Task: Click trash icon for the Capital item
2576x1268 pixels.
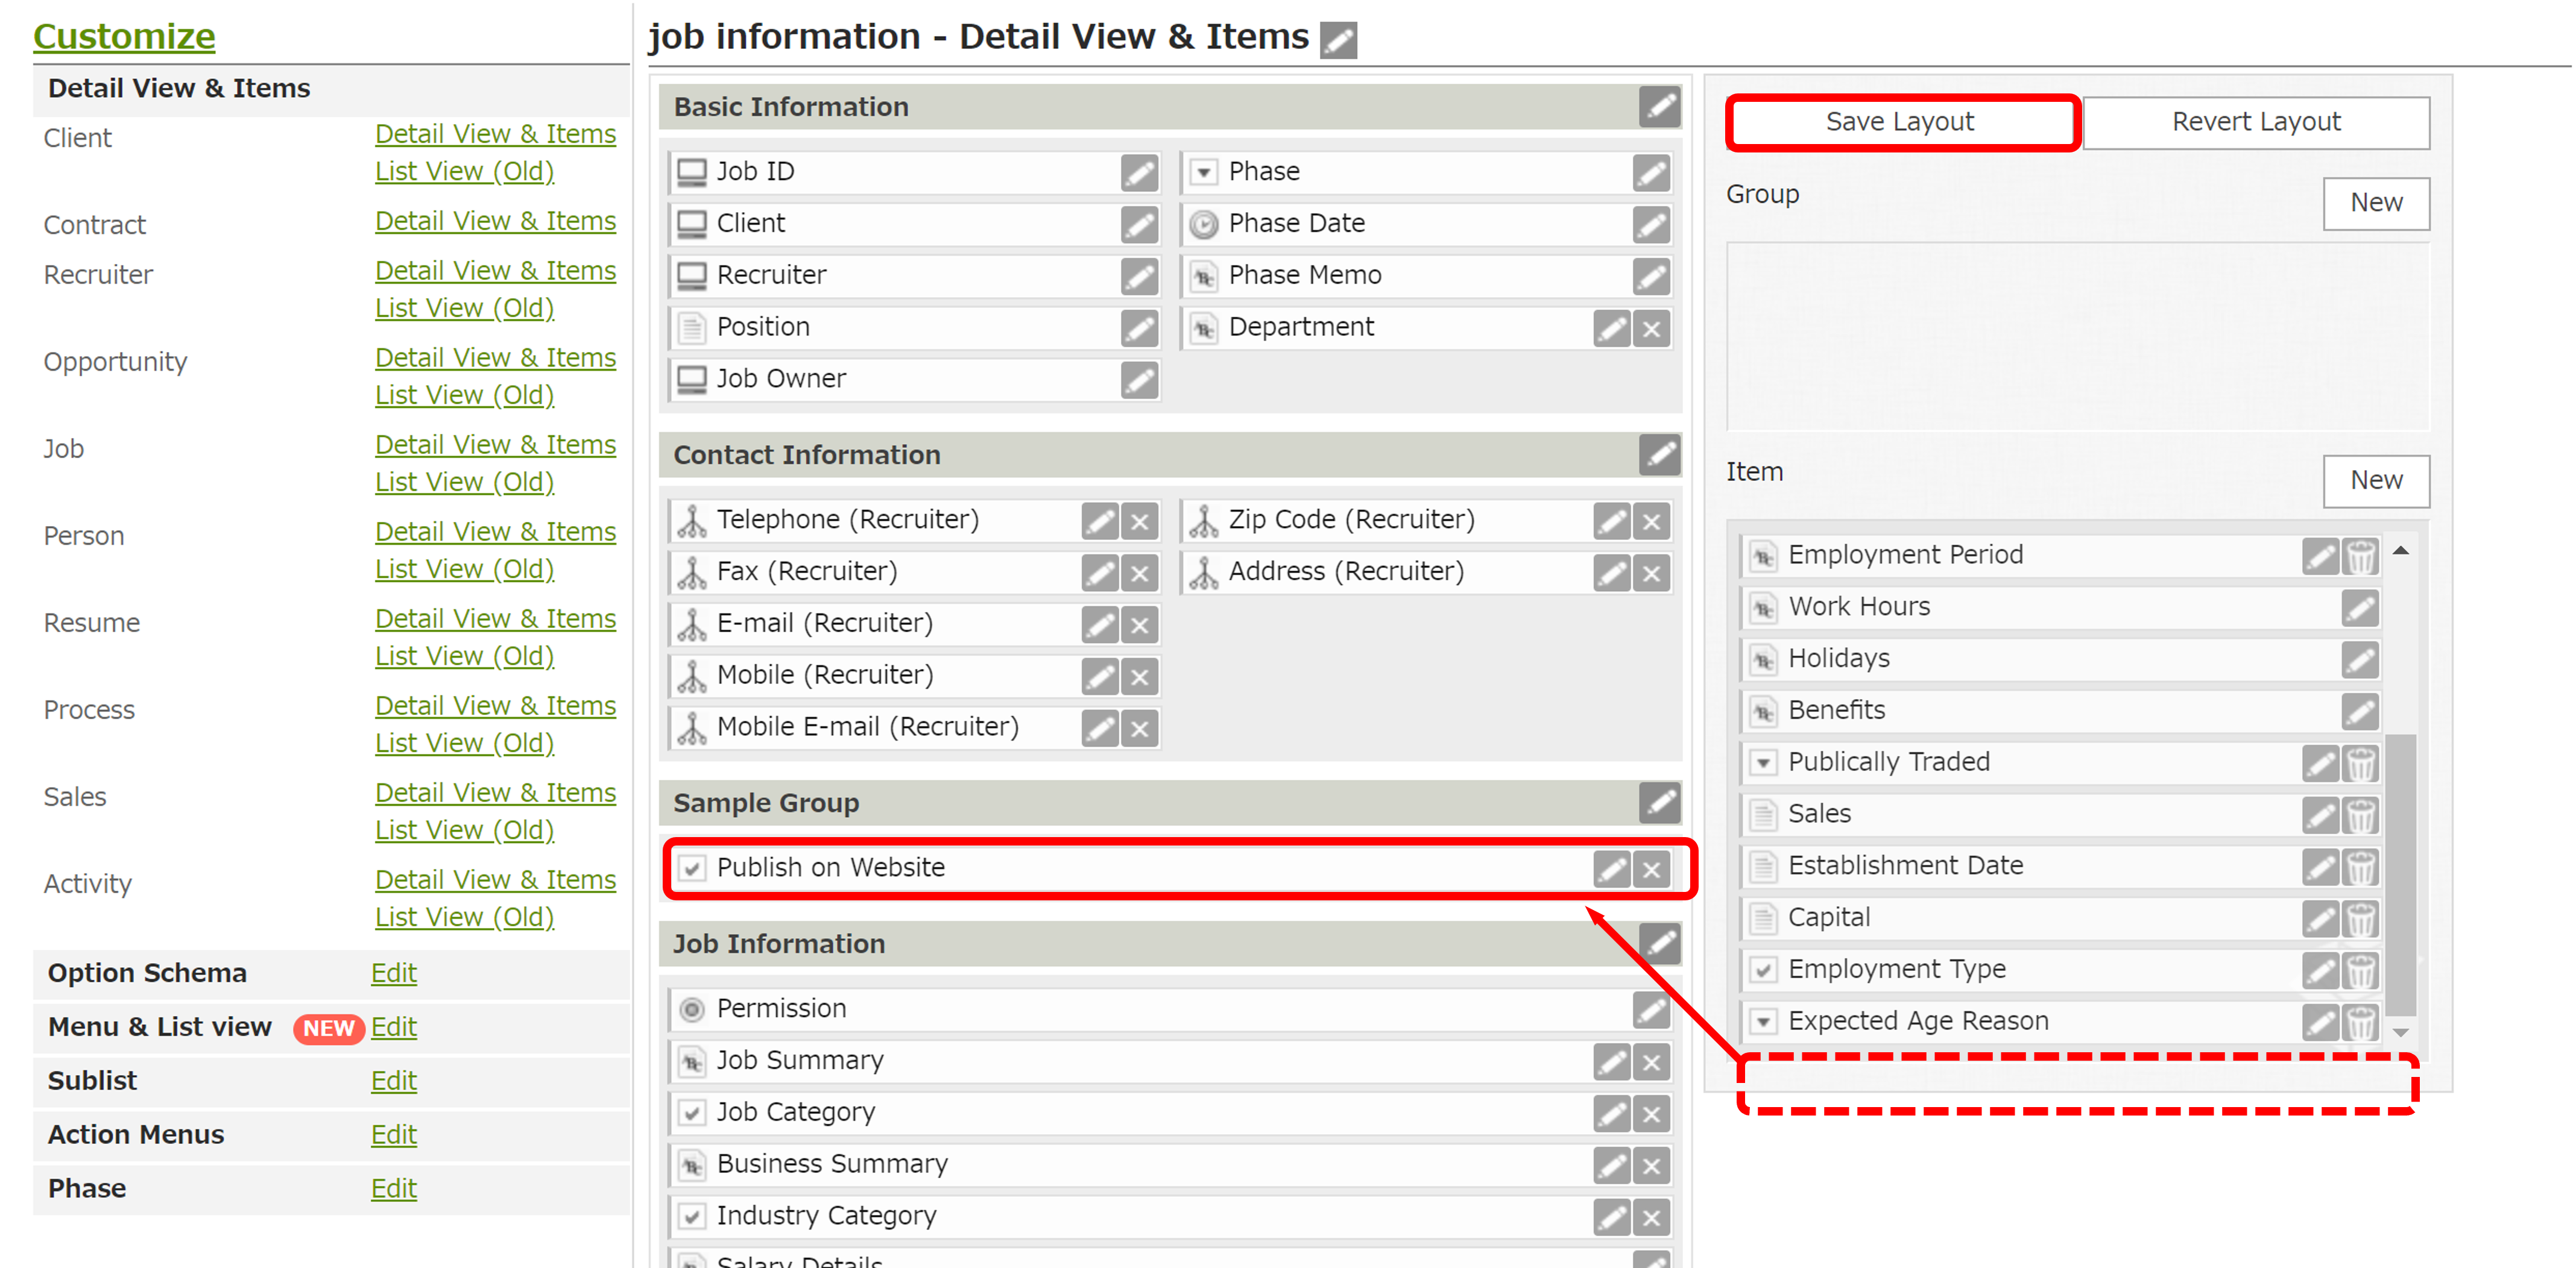Action: pyautogui.click(x=2360, y=918)
